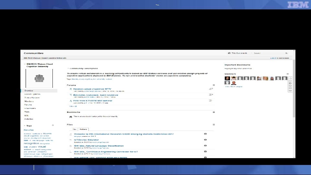
Task: Click reply count icon for Хакатон topic
Action: click(210, 89)
